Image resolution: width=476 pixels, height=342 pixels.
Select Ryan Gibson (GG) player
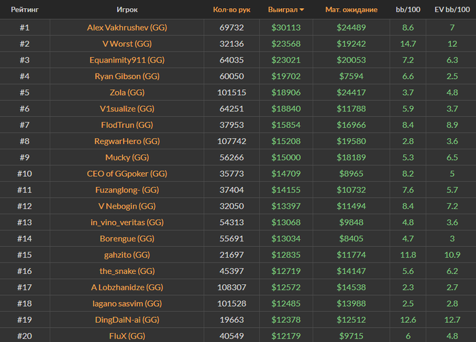(127, 76)
